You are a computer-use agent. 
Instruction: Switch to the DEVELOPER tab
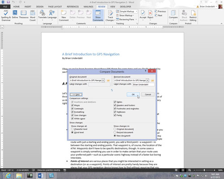125,7
